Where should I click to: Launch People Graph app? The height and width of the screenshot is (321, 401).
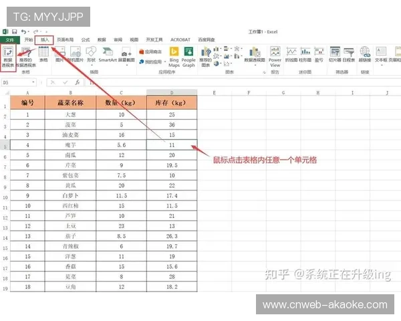(188, 57)
